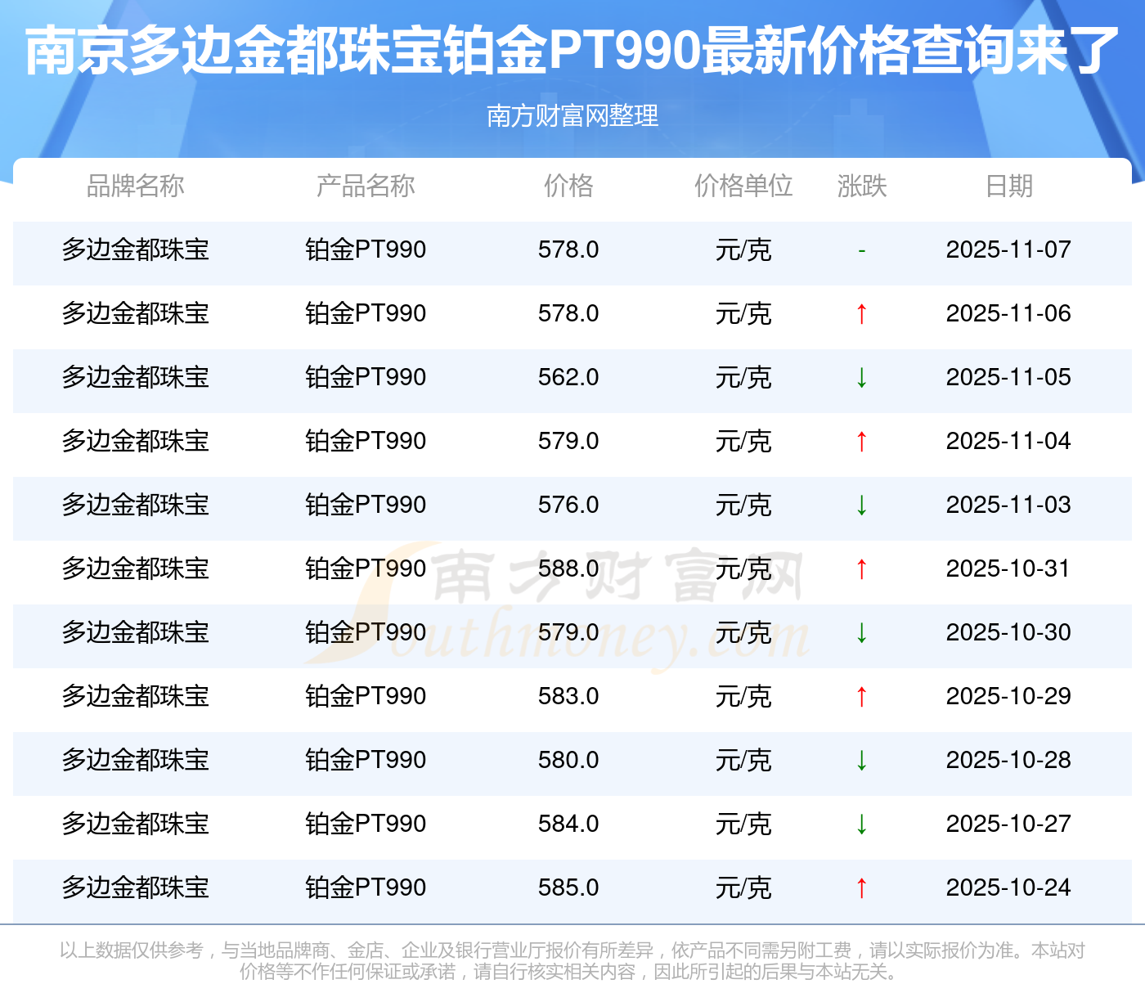This screenshot has width=1145, height=984.
Task: Click the date 2025-11-04
Action: [1008, 441]
